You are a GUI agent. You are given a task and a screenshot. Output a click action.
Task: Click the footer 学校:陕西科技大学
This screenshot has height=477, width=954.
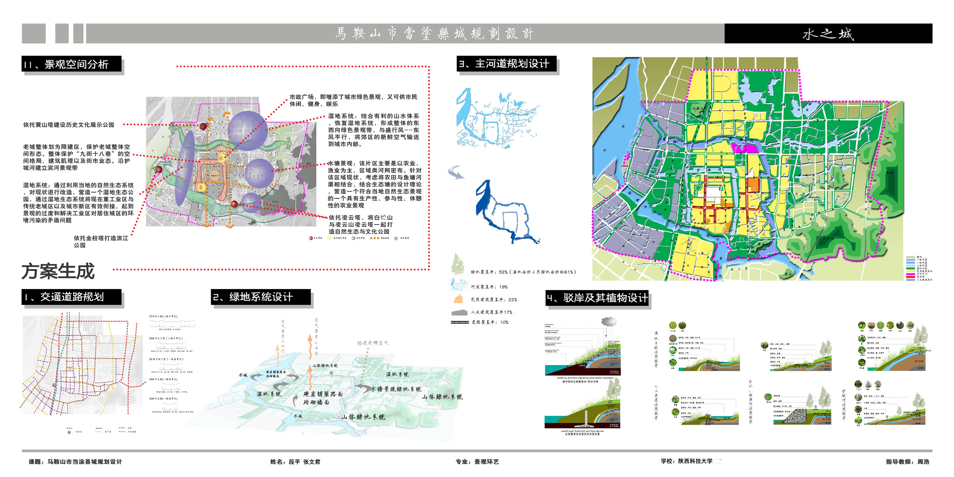pyautogui.click(x=686, y=461)
